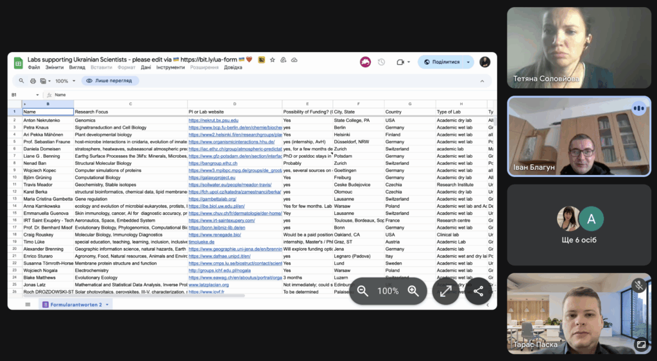Click the search magnifier in Sheets toolbar
This screenshot has width=657, height=361.
pyautogui.click(x=21, y=81)
